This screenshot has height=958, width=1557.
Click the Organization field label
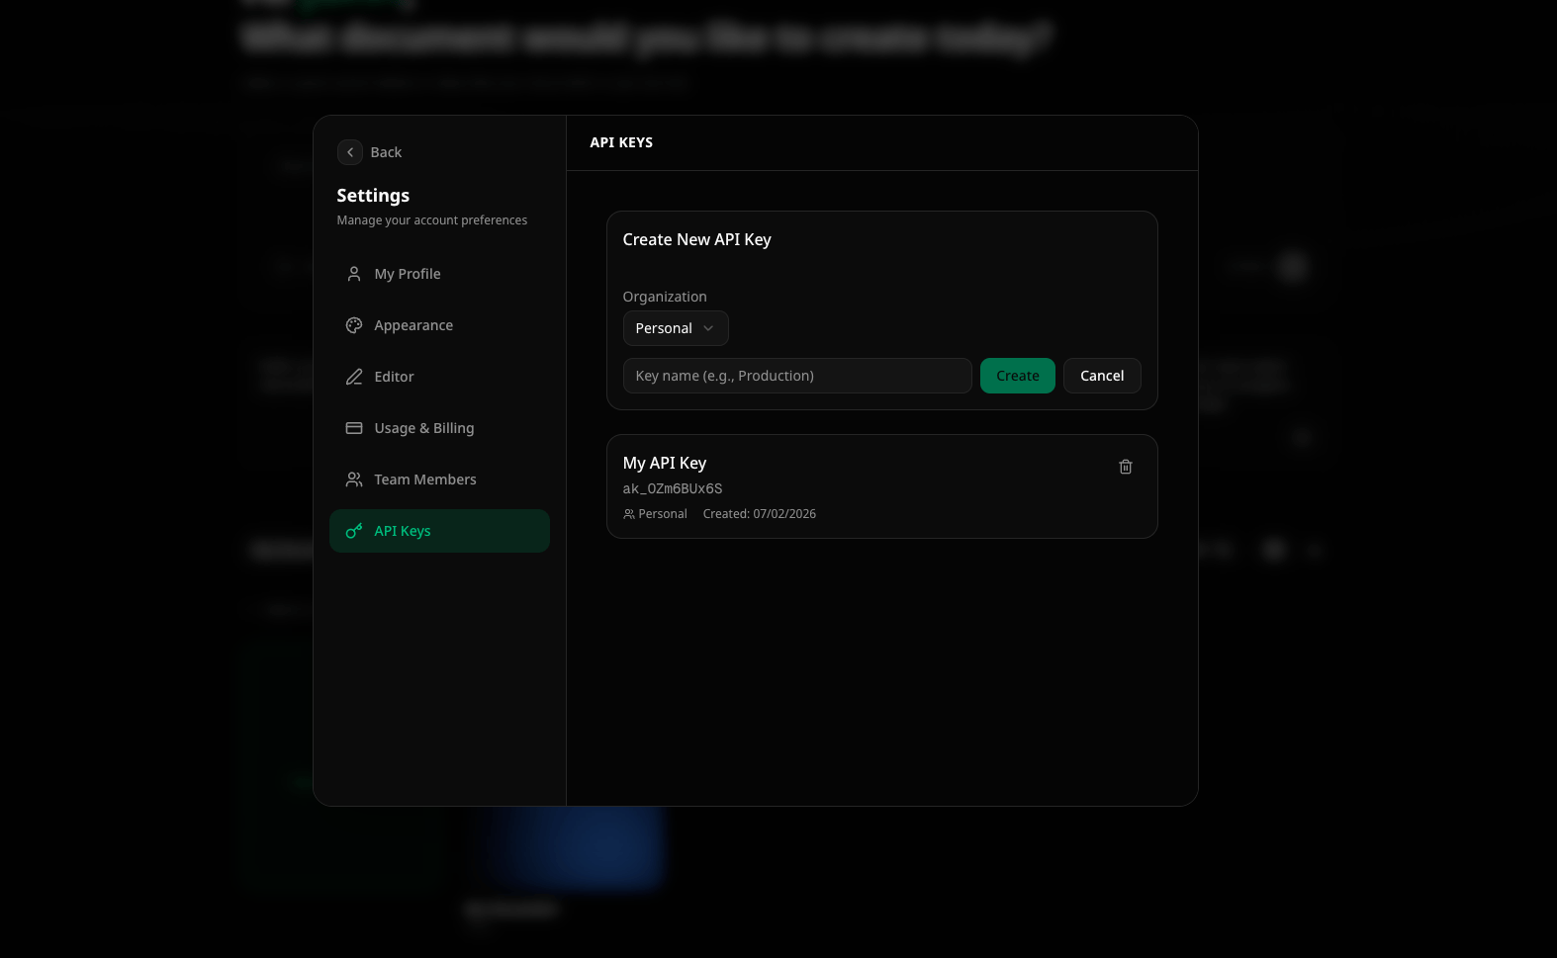pos(665,297)
